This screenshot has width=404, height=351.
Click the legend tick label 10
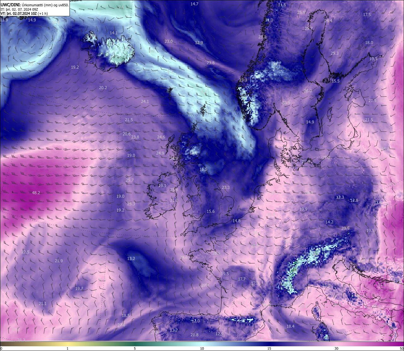click(x=202, y=348)
